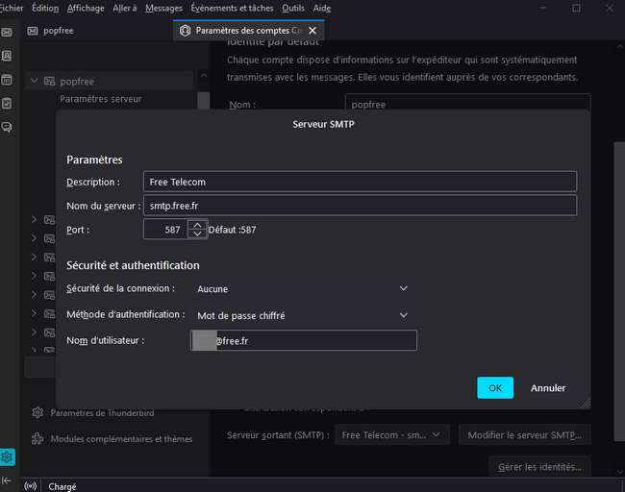
Task: Click the connection status icon in the status bar
Action: (31, 486)
